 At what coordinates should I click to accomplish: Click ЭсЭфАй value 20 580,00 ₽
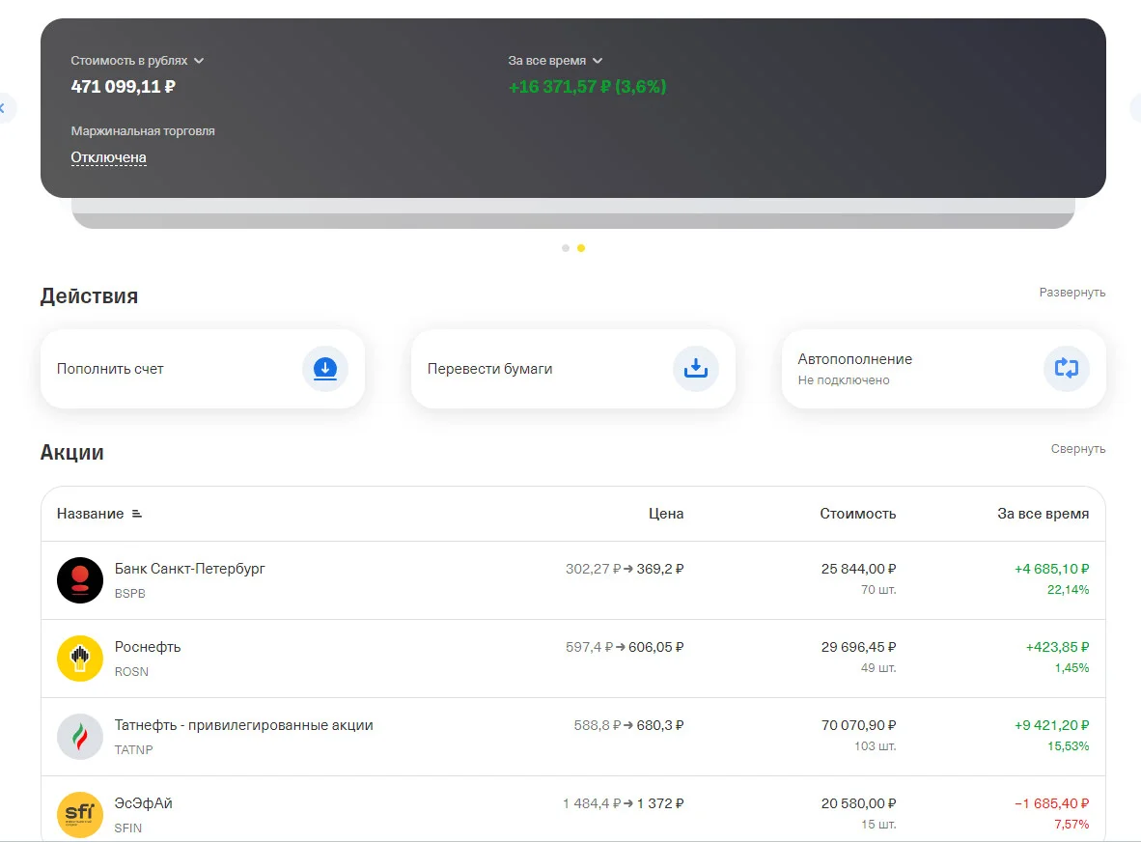tap(859, 803)
